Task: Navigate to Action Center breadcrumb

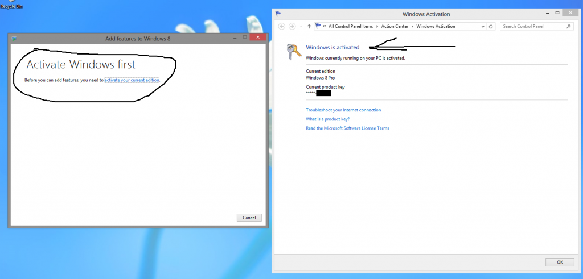Action: click(395, 26)
